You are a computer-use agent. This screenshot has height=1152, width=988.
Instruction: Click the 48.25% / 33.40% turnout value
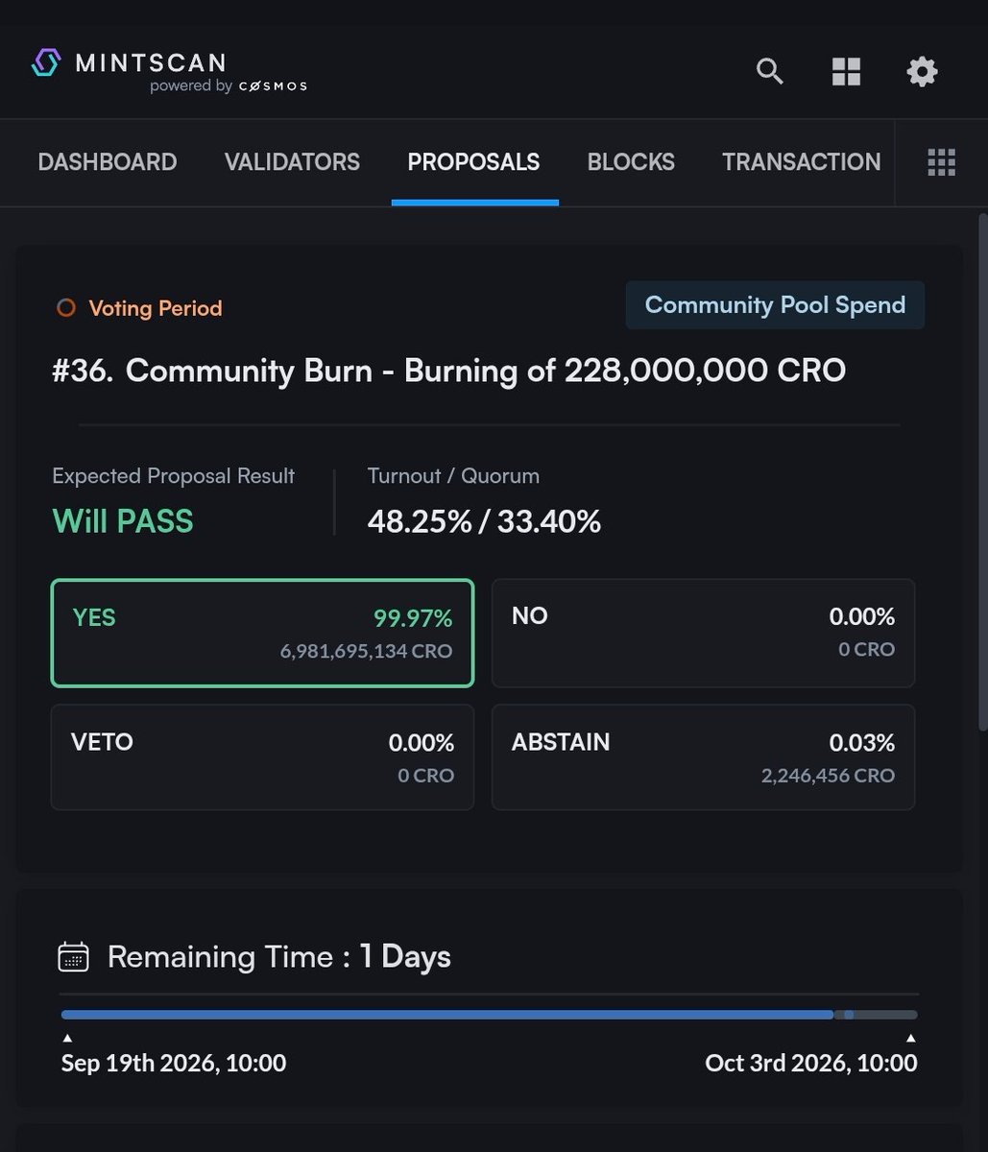[484, 521]
